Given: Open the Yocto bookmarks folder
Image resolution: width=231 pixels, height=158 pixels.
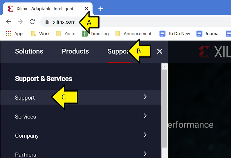Looking at the screenshot, I should (x=66, y=34).
